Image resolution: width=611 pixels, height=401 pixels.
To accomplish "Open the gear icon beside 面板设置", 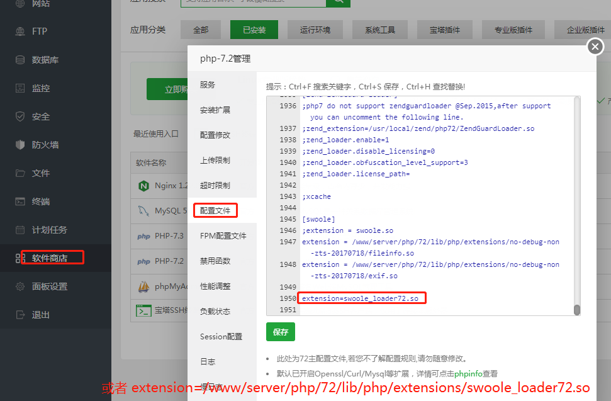I will (20, 286).
